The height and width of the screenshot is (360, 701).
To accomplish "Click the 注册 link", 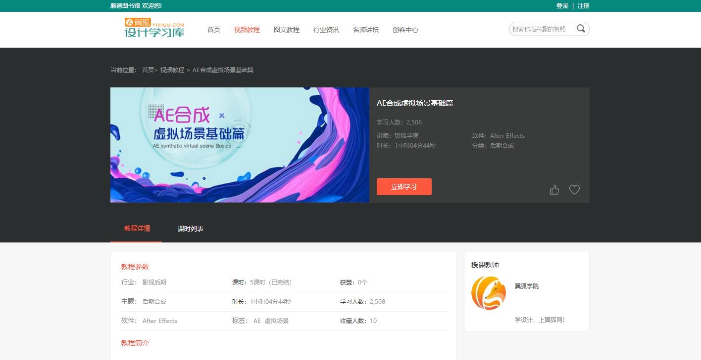I will tap(584, 6).
